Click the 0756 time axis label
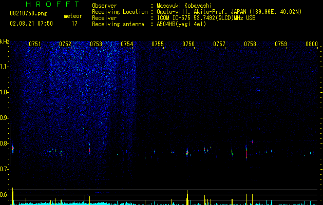 pyautogui.click(x=188, y=44)
